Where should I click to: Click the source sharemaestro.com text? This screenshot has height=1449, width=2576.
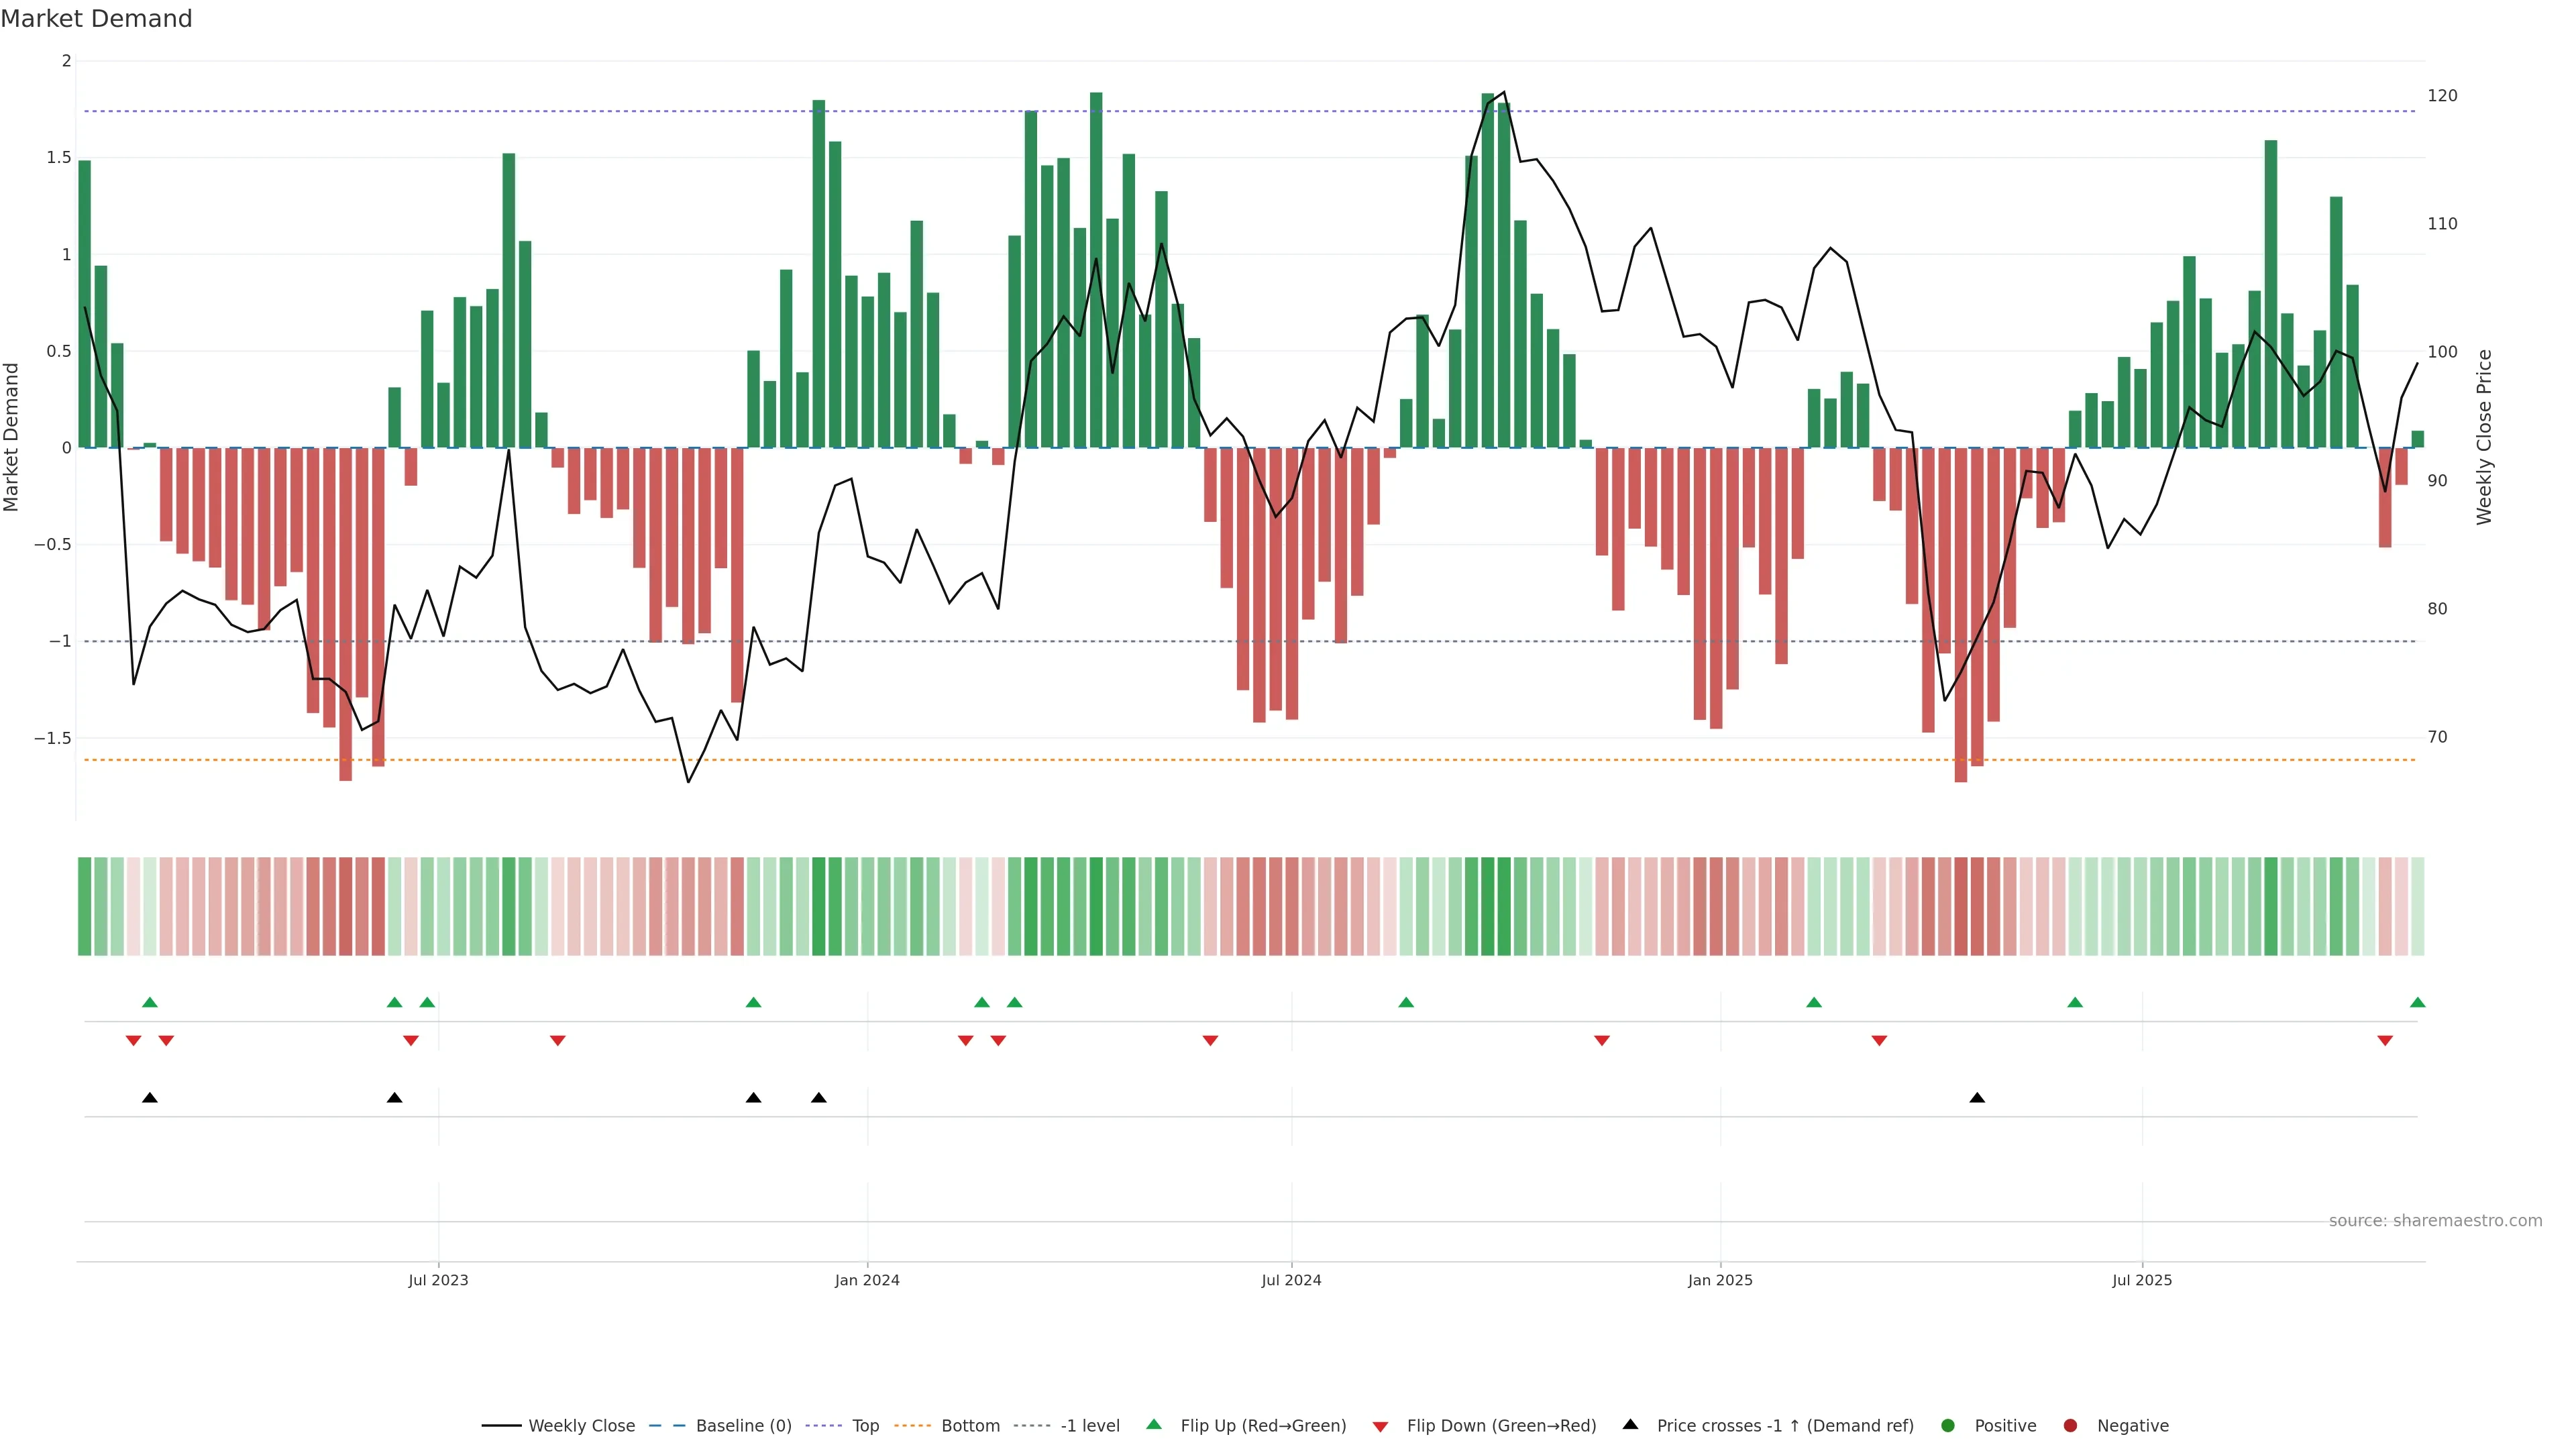tap(2435, 1221)
